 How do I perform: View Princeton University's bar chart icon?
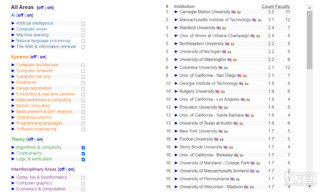click(226, 107)
